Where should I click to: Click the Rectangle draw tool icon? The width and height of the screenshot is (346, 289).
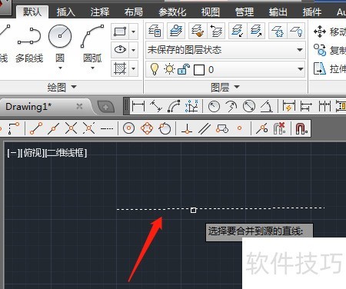click(120, 32)
